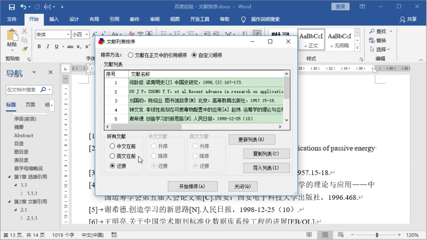
Task: Copy selection with the copy icon
Action: [x=25, y=40]
